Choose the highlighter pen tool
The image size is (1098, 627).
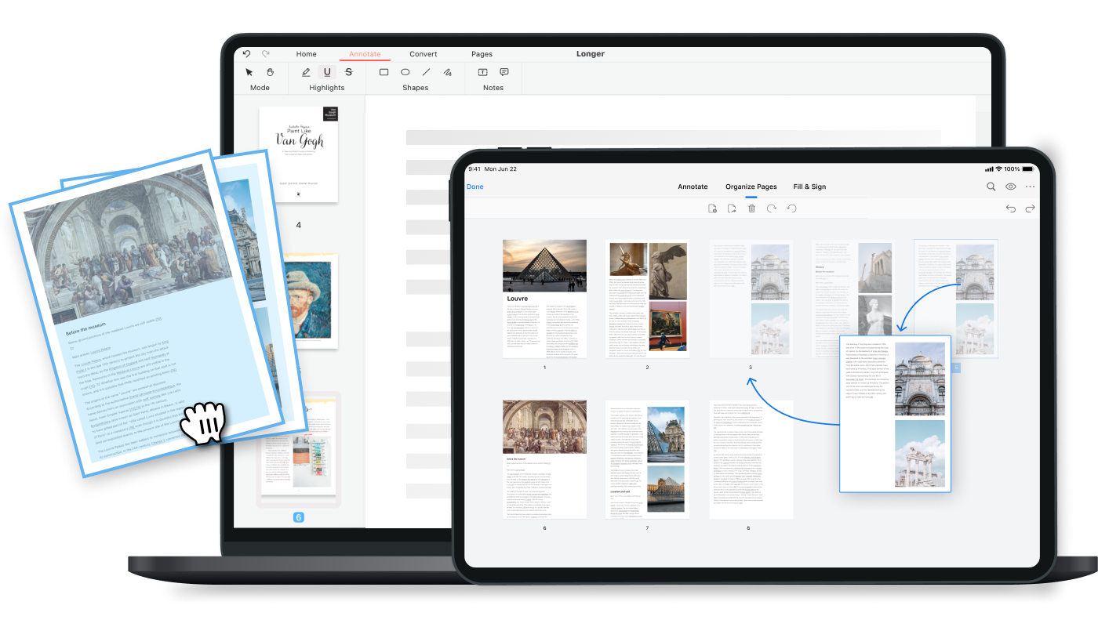tap(306, 72)
